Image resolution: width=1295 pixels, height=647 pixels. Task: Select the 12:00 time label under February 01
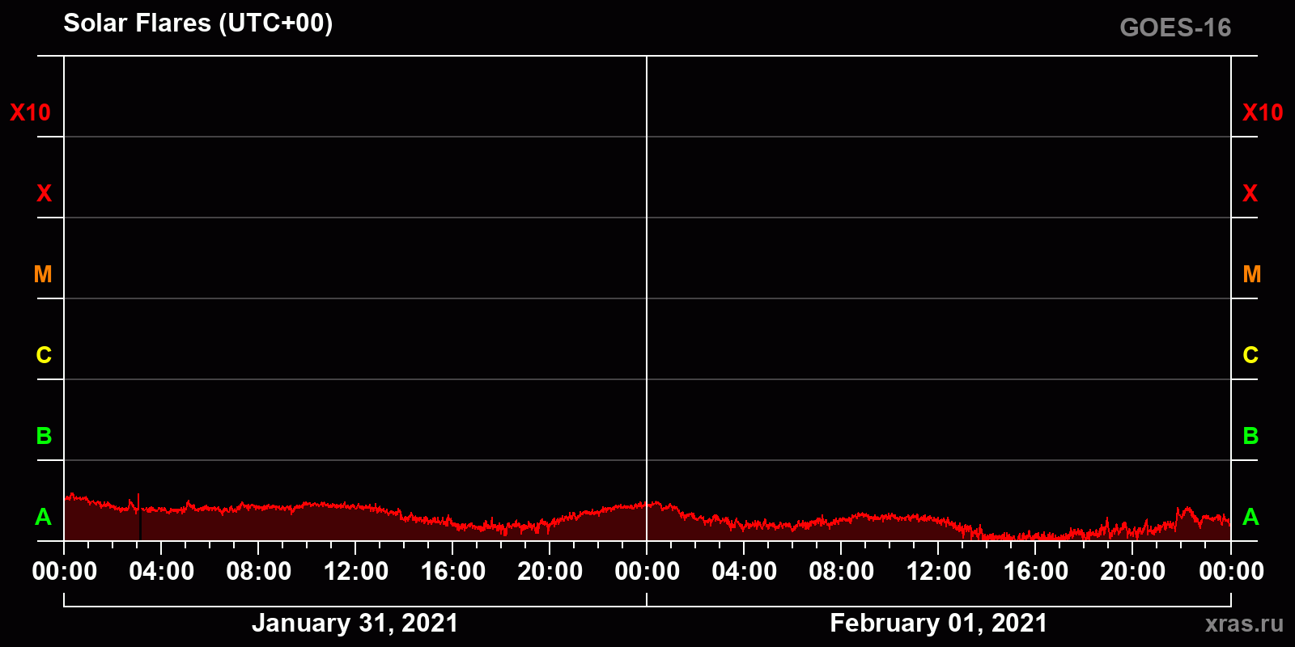[939, 572]
